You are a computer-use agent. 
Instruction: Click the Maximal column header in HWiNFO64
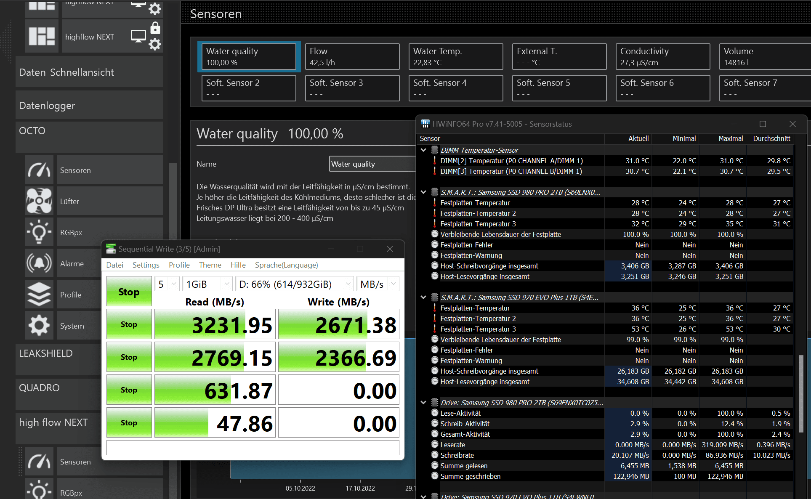point(722,138)
